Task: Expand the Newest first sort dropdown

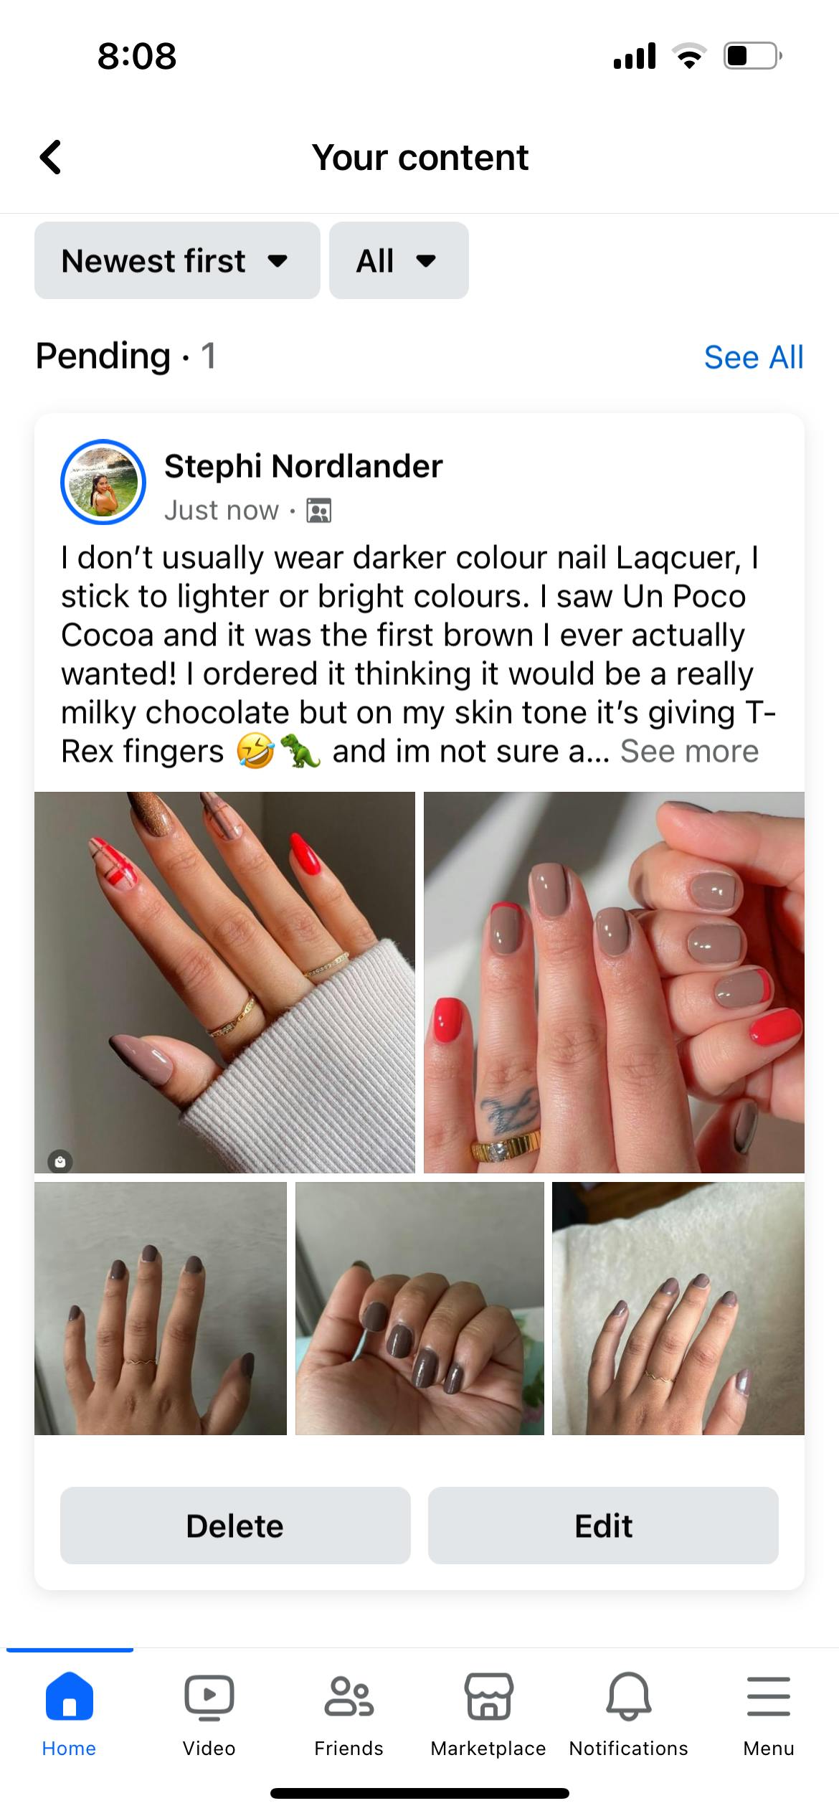Action: [177, 260]
